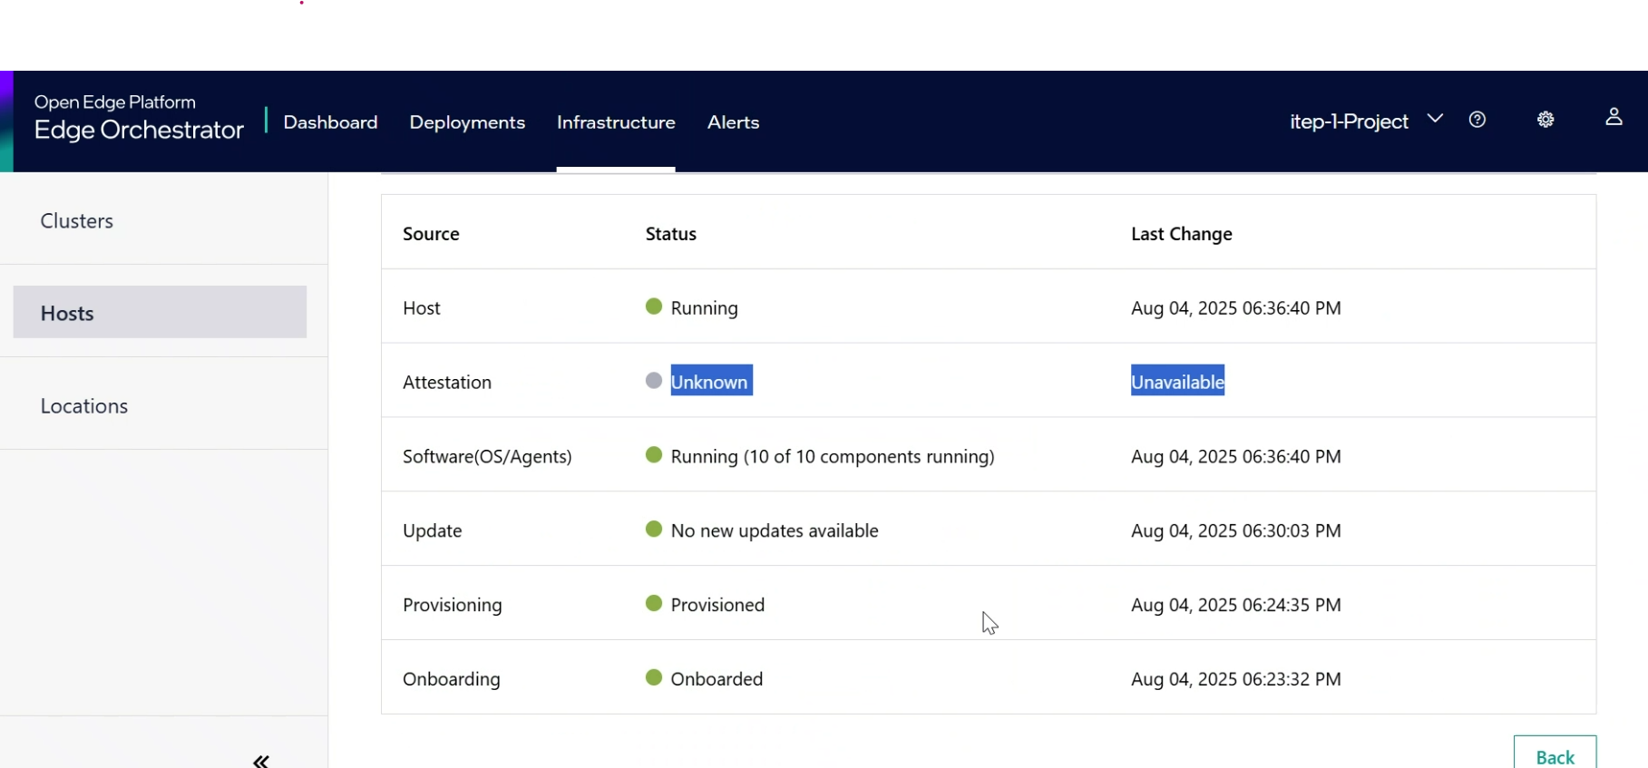
Task: Click the highlighted Unknown attestation status
Action: click(x=710, y=382)
